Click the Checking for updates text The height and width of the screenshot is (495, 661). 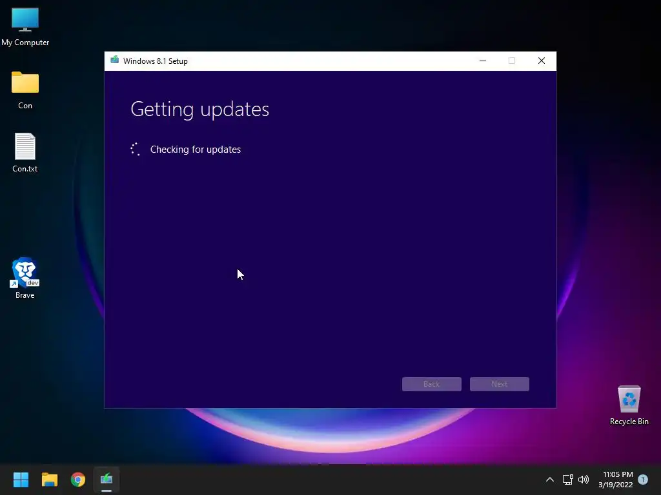196,150
